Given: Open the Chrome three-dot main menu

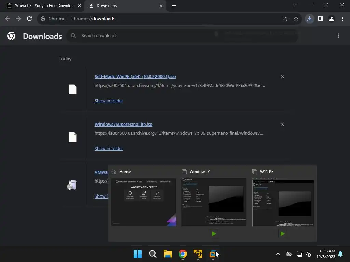Looking at the screenshot, I should pos(342,19).
